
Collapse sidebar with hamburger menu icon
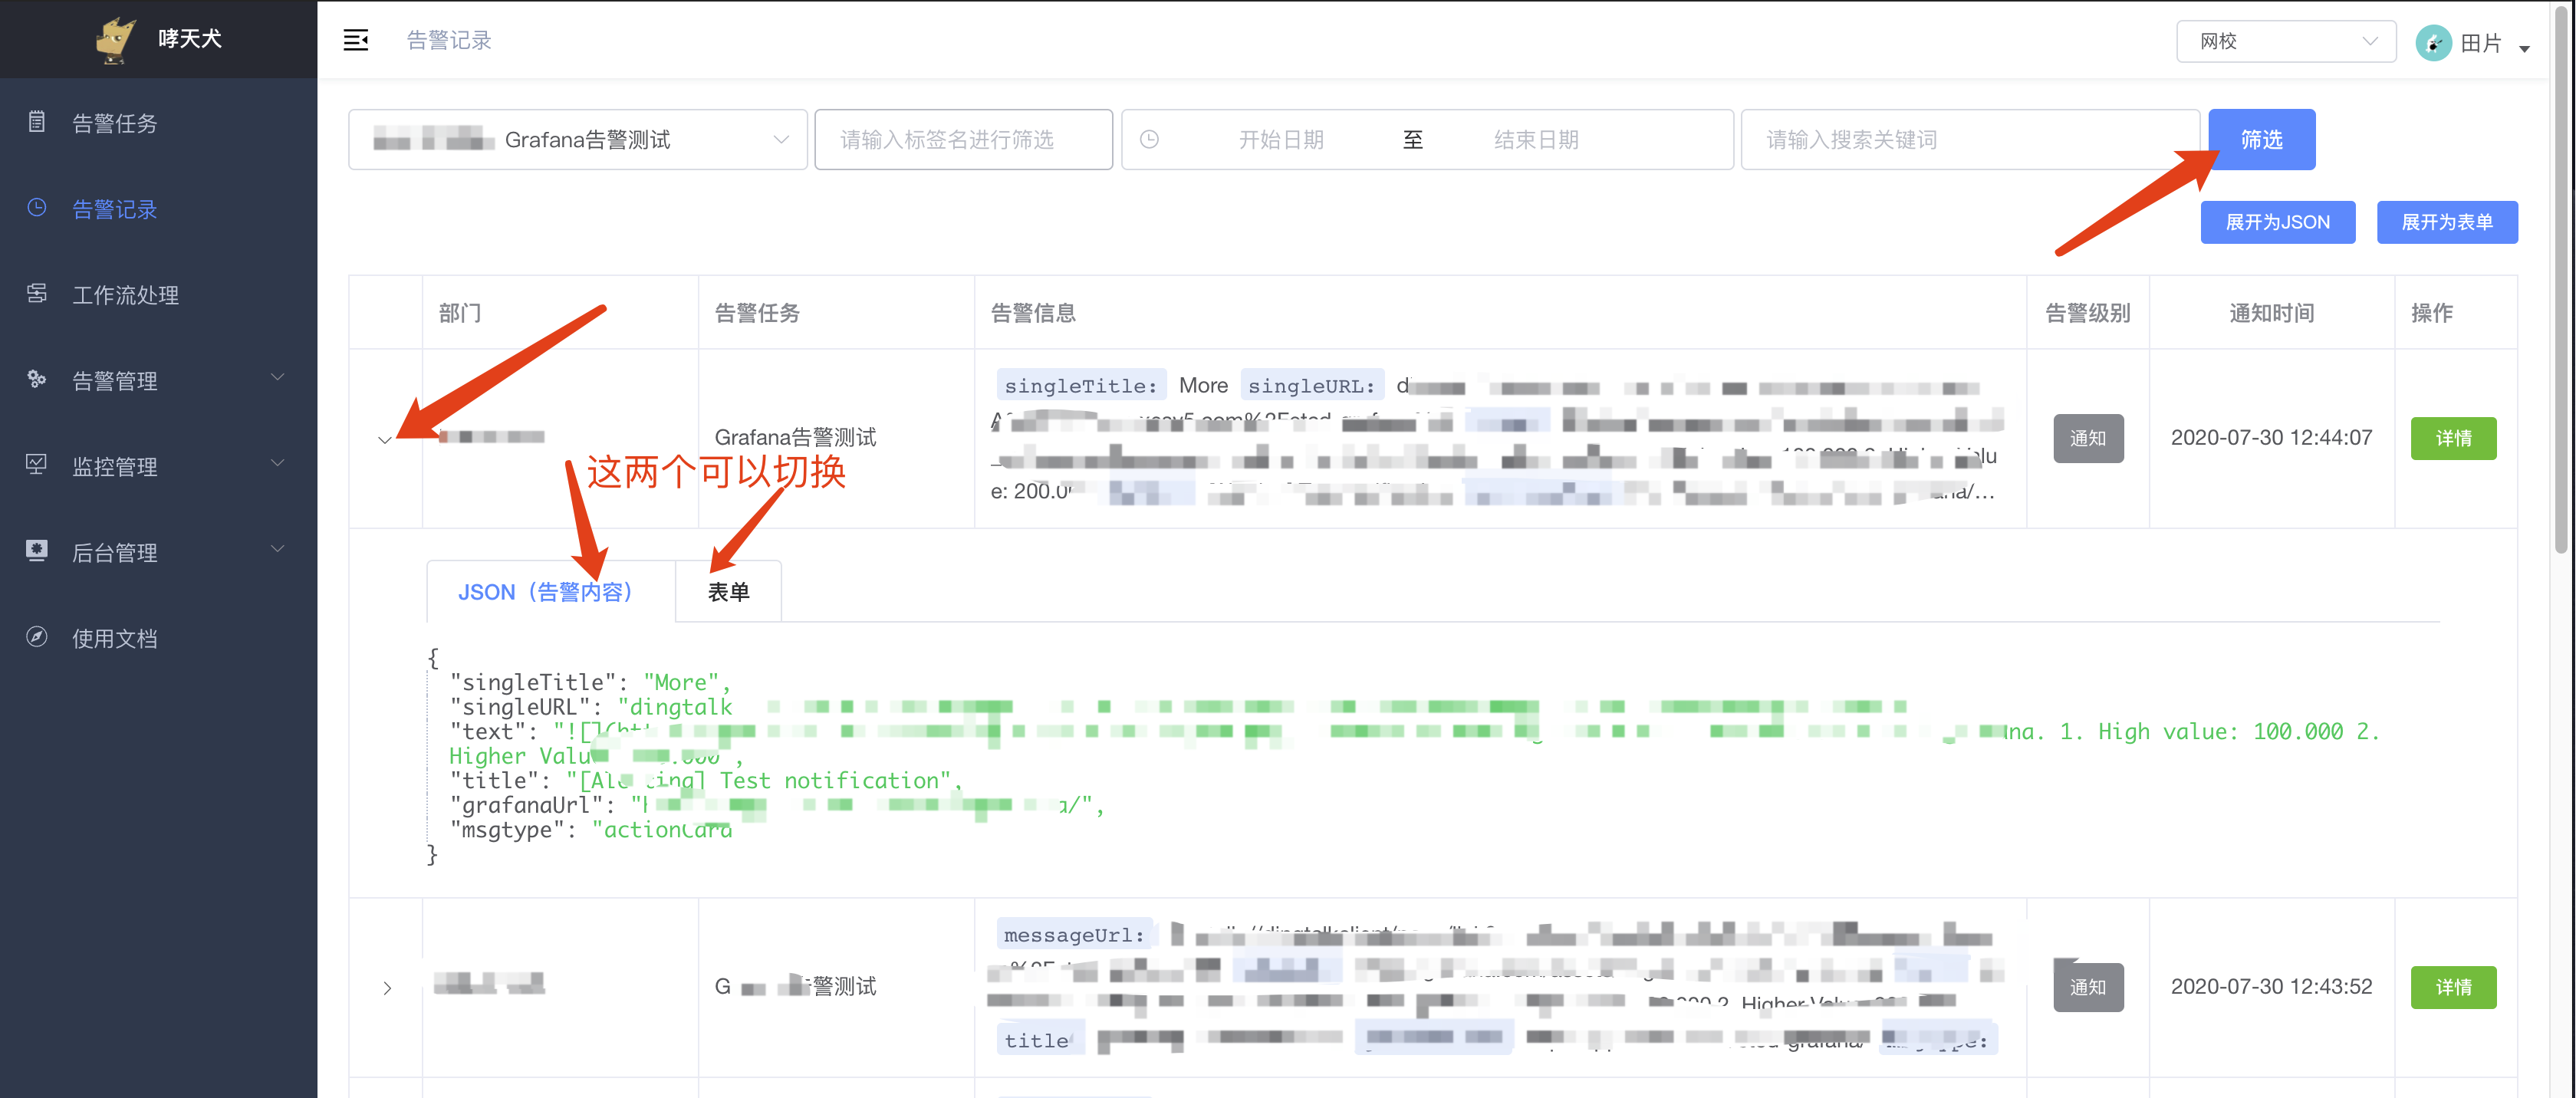[356, 40]
